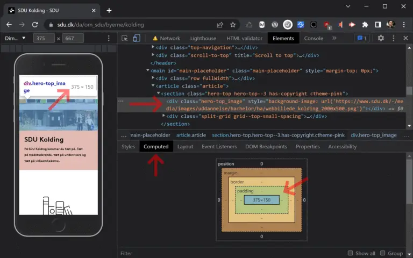Open Chrome three-dot menu
Screen dimensions: 413x258
(x=404, y=25)
